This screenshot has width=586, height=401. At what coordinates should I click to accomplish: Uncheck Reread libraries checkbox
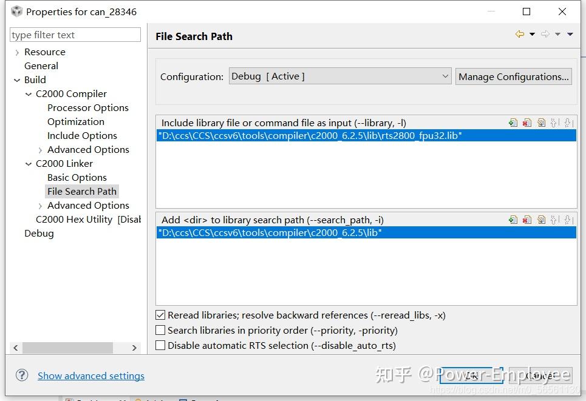(160, 315)
